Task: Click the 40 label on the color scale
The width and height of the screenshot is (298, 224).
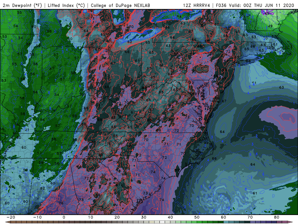Action: point(170,217)
